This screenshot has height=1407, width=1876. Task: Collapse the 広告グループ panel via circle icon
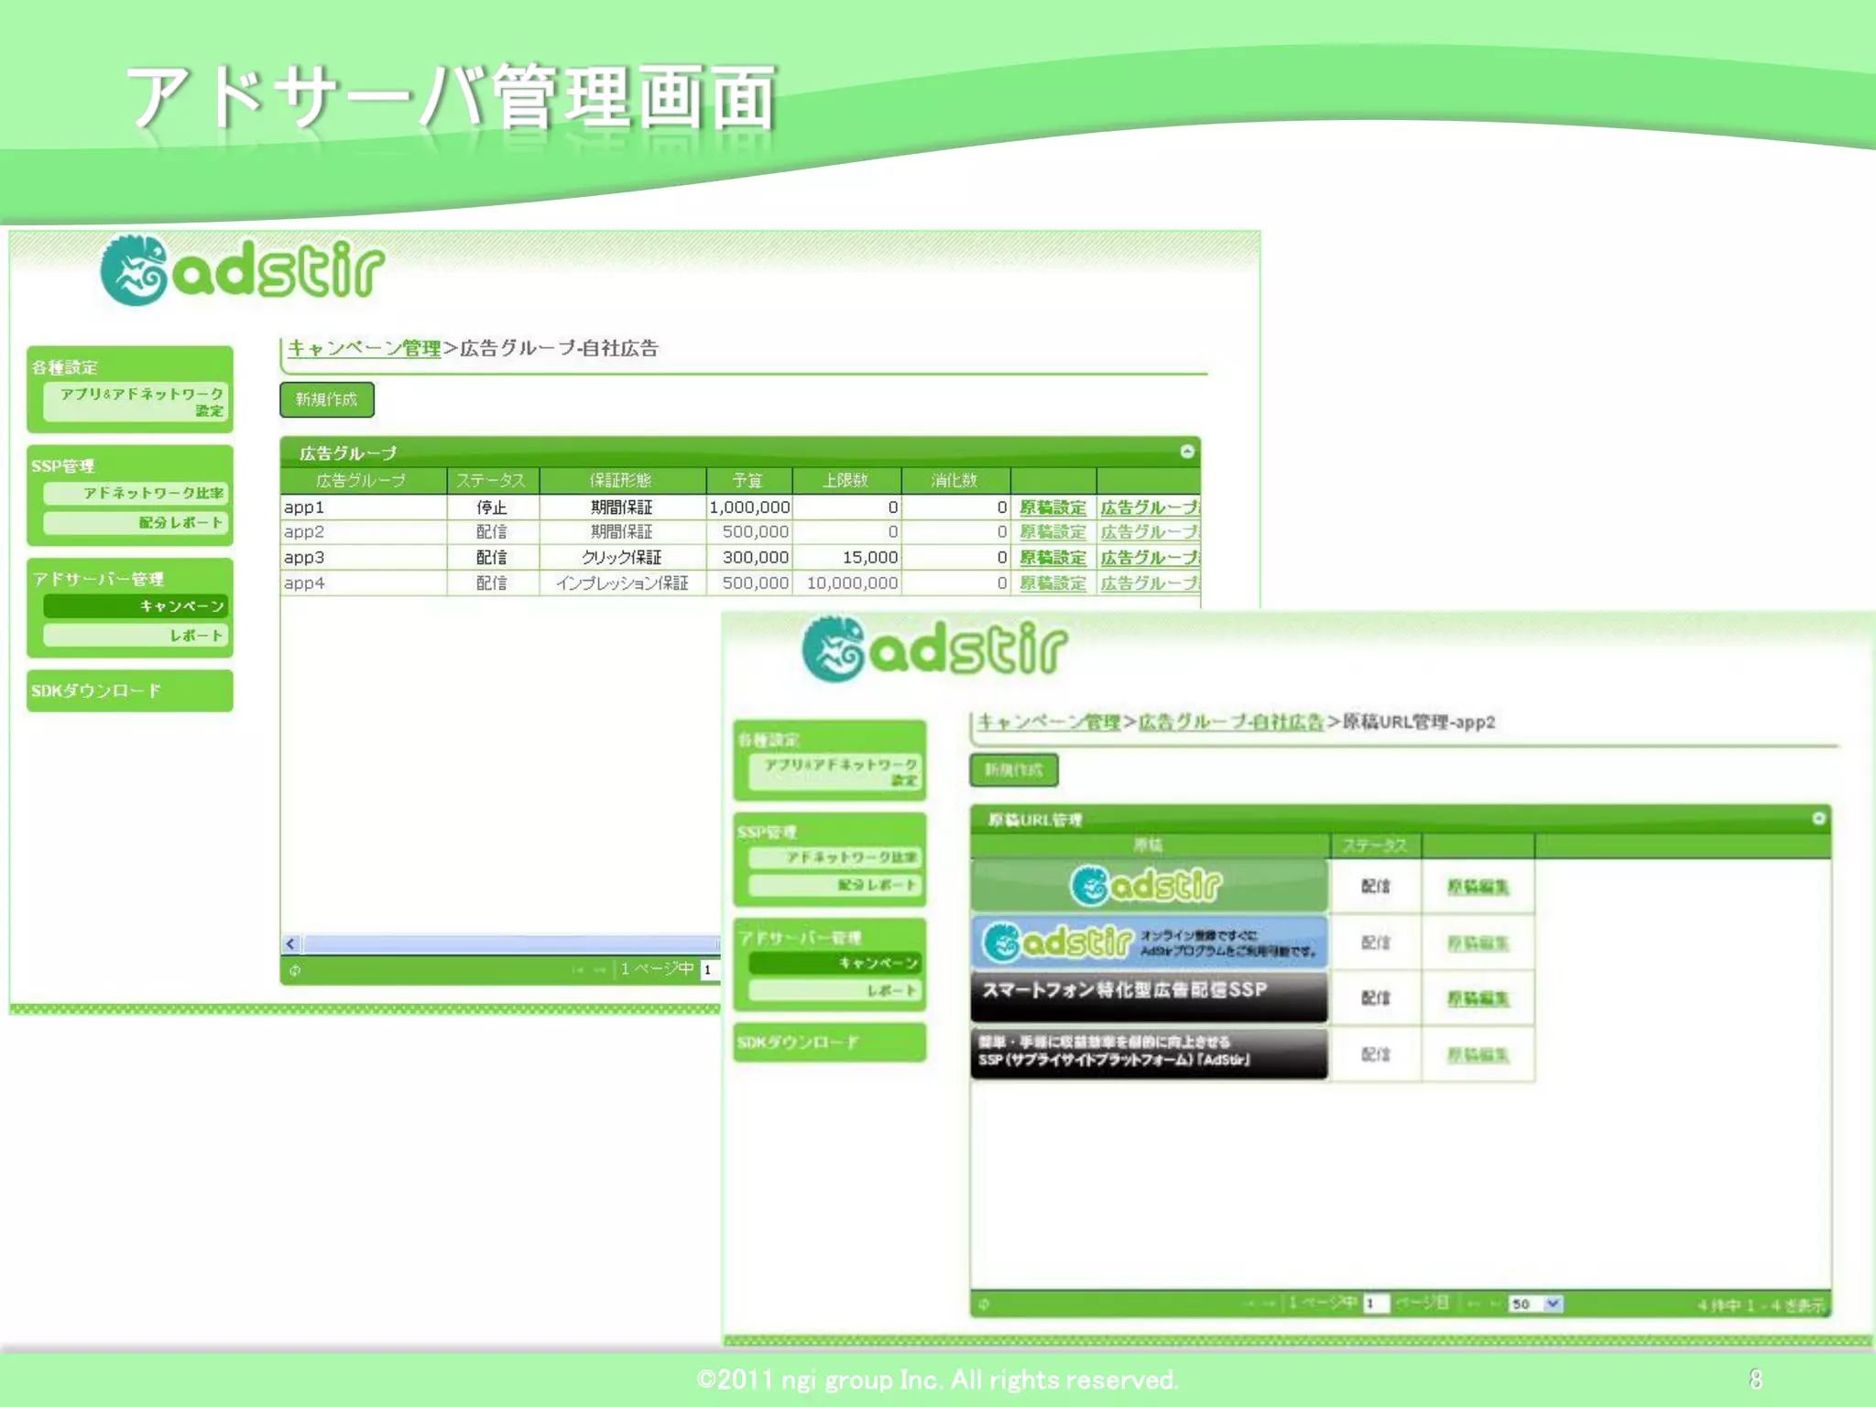pyautogui.click(x=1186, y=451)
